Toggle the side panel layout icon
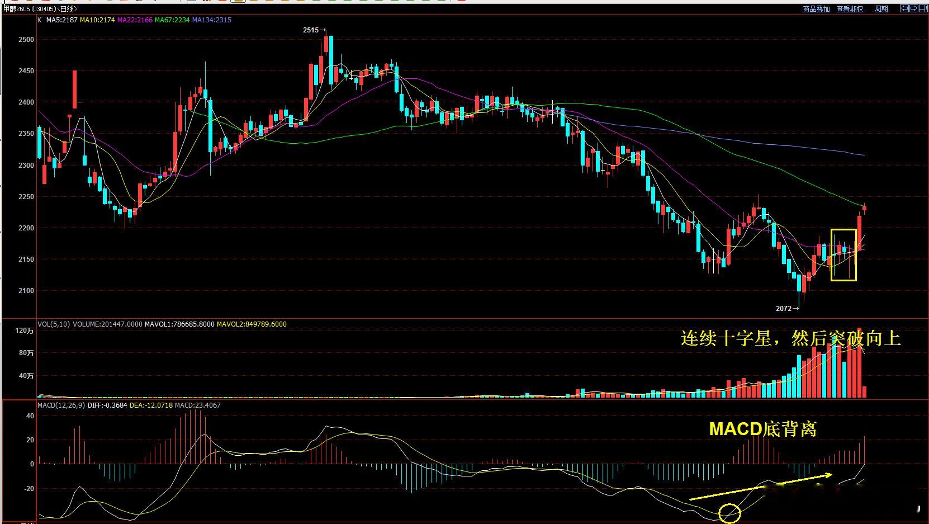Viewport: 929px width, 524px height. coord(923,8)
